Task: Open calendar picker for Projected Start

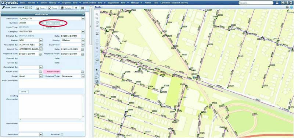Action: tap(40, 54)
